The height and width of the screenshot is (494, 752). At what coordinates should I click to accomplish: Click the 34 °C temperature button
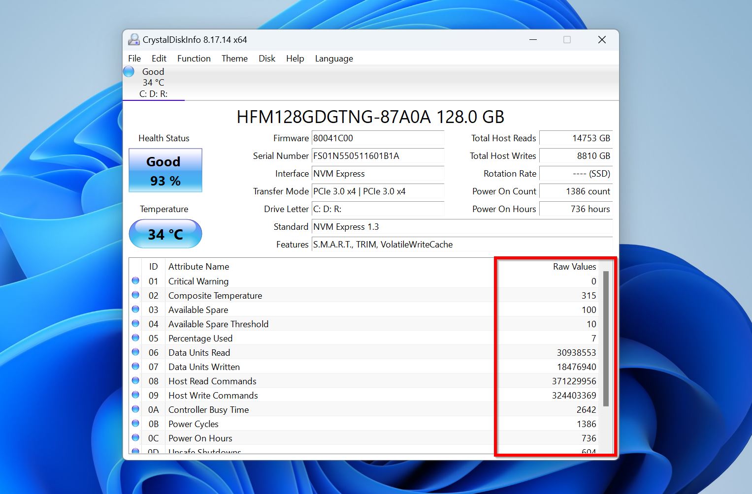coord(165,234)
